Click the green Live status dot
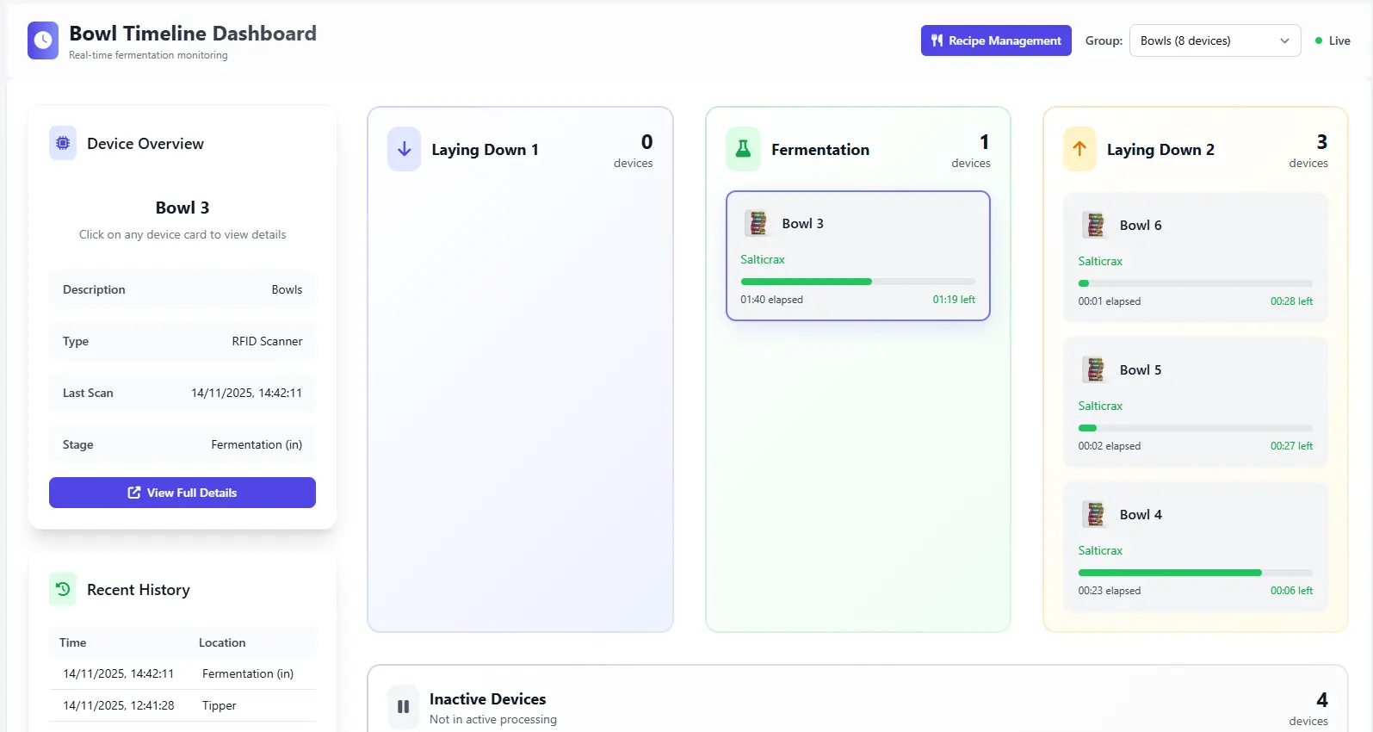 pyautogui.click(x=1319, y=40)
